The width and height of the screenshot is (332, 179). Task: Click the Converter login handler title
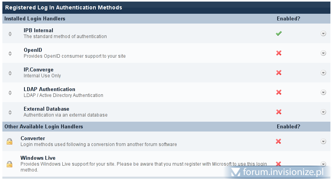tap(33, 138)
